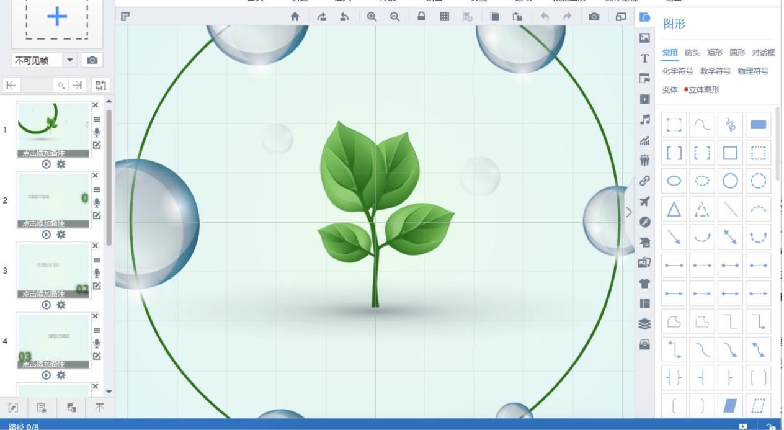
Task: Select the 常用 shapes tab
Action: tap(670, 53)
